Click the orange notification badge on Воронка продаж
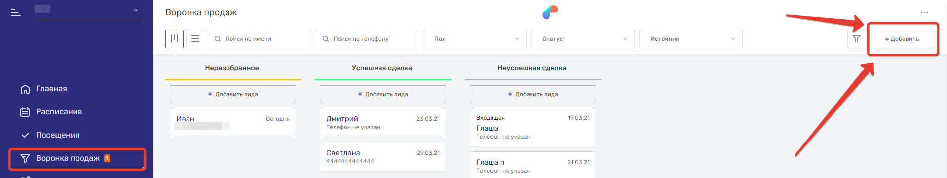947x178 pixels. click(x=107, y=158)
